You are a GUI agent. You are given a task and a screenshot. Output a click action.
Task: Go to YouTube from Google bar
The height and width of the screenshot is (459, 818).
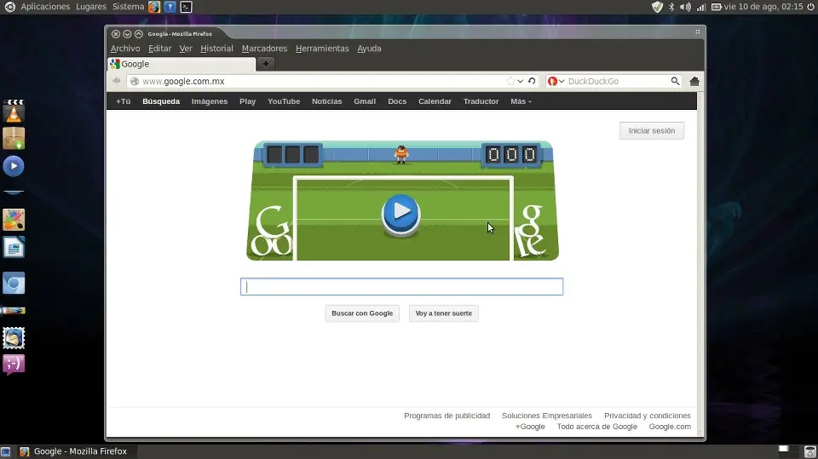pyautogui.click(x=284, y=101)
